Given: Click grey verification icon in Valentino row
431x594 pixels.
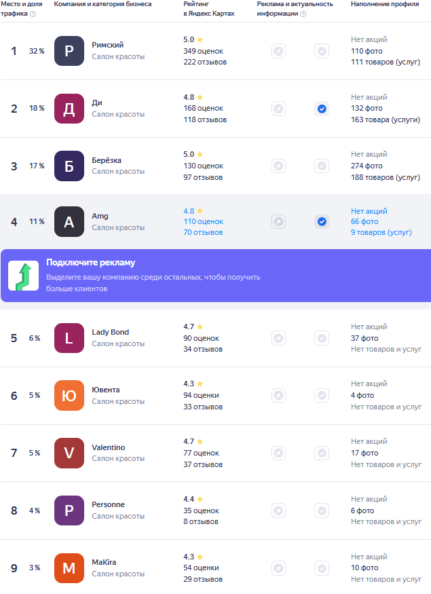Looking at the screenshot, I should [322, 453].
